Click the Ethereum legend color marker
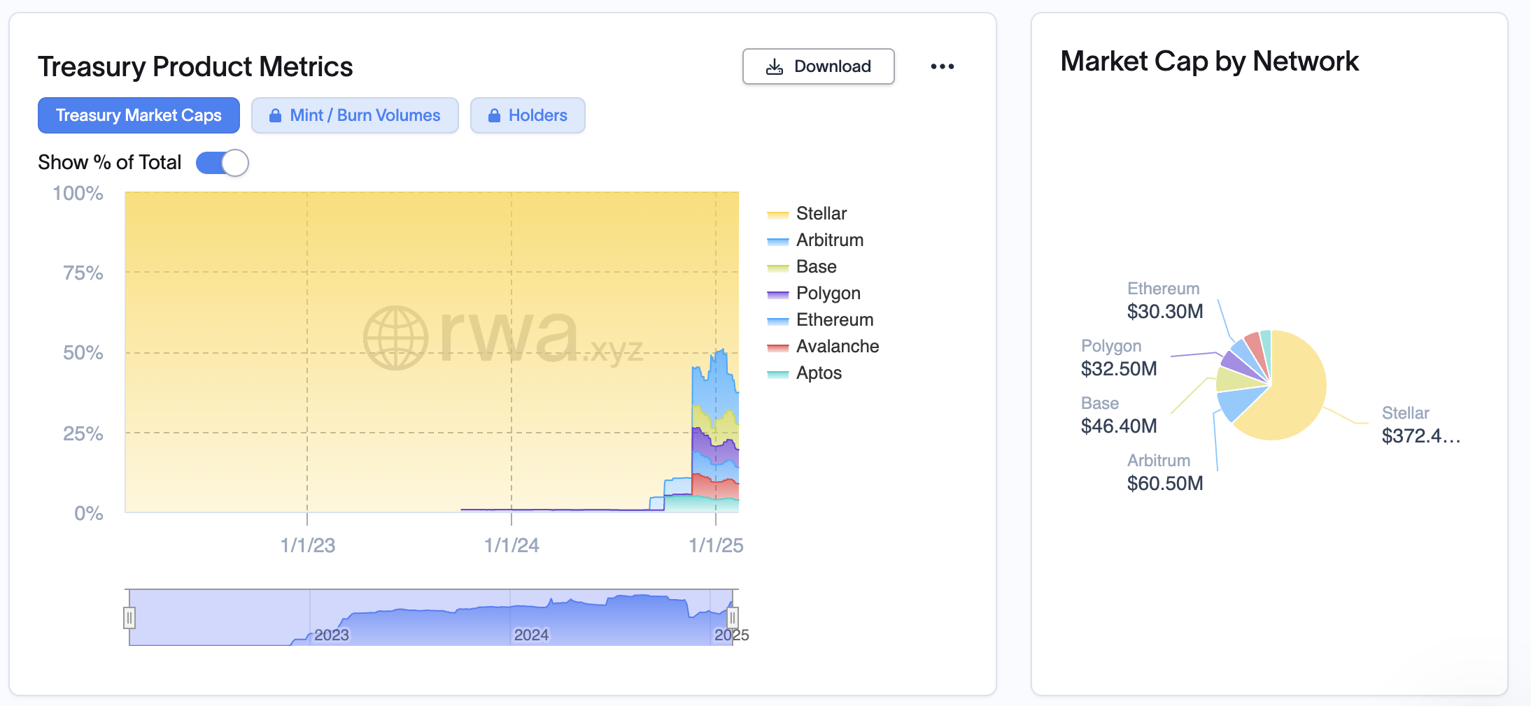This screenshot has width=1531, height=706. tap(777, 321)
